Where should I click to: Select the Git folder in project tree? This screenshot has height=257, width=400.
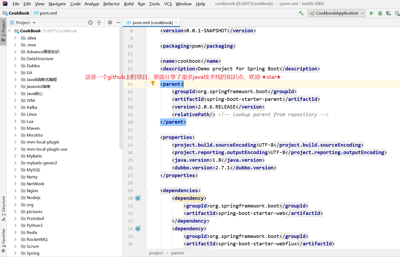pyautogui.click(x=29, y=73)
